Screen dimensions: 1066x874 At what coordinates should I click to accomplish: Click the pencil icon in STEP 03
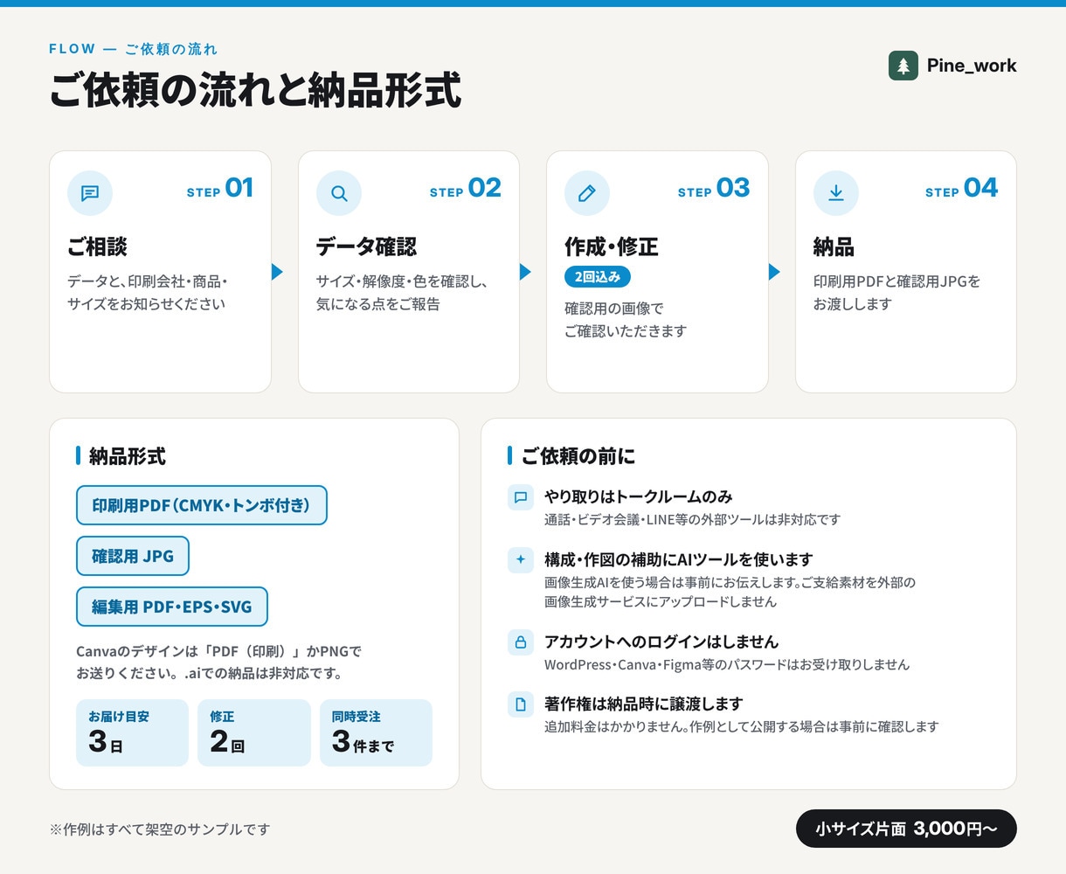[x=587, y=193]
